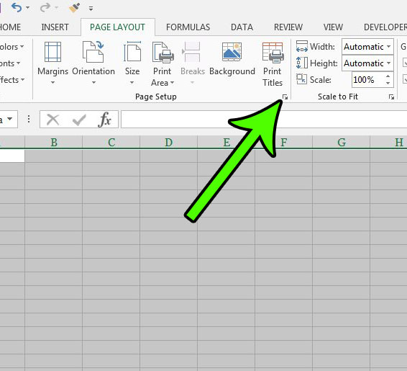Image resolution: width=407 pixels, height=371 pixels.
Task: Click the Height scale icon
Action: pyautogui.click(x=302, y=63)
